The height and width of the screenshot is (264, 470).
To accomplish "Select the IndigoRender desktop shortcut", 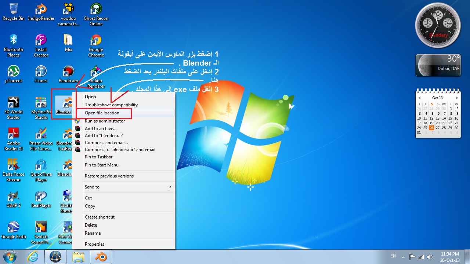I will coord(41,11).
